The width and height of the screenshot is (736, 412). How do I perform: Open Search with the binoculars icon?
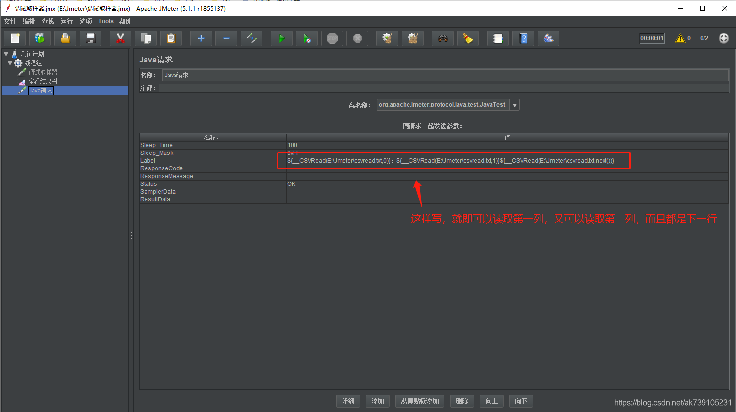[x=443, y=38]
